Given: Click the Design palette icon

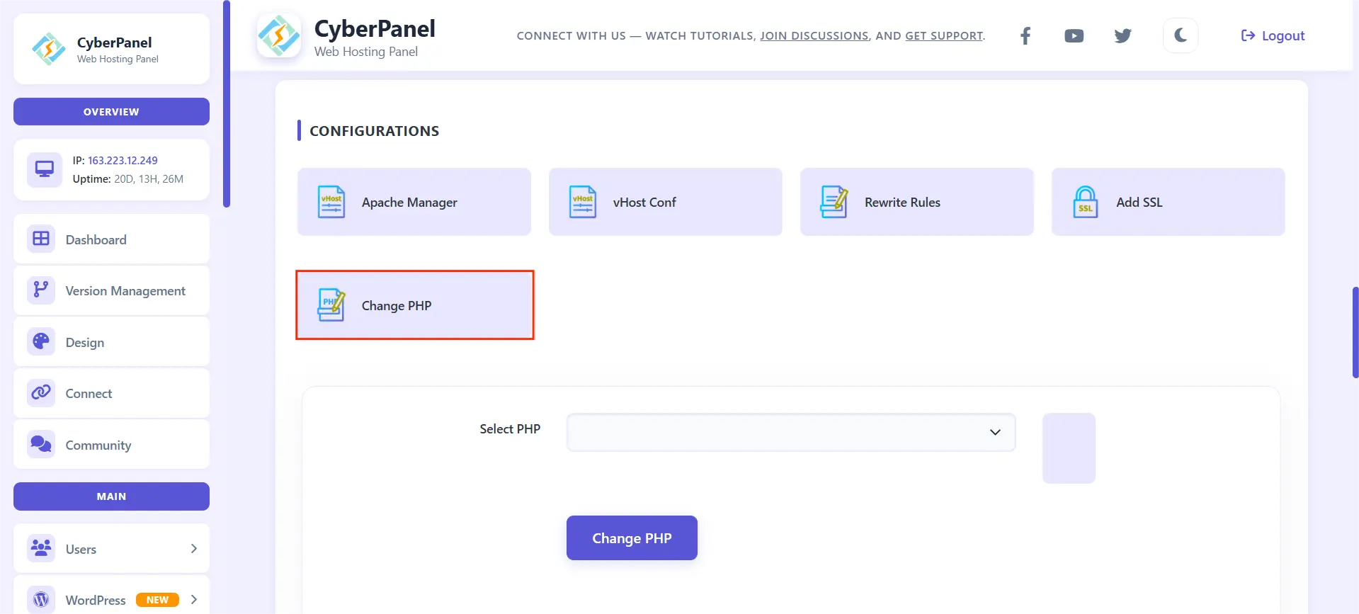Looking at the screenshot, I should [41, 341].
